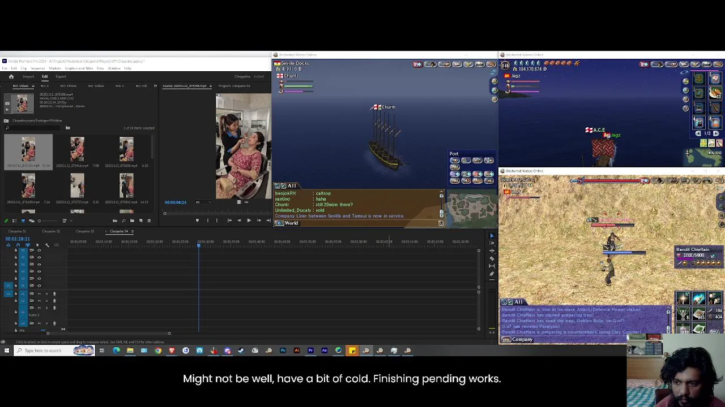Switch to the Bin: Photos tab

pos(69,86)
